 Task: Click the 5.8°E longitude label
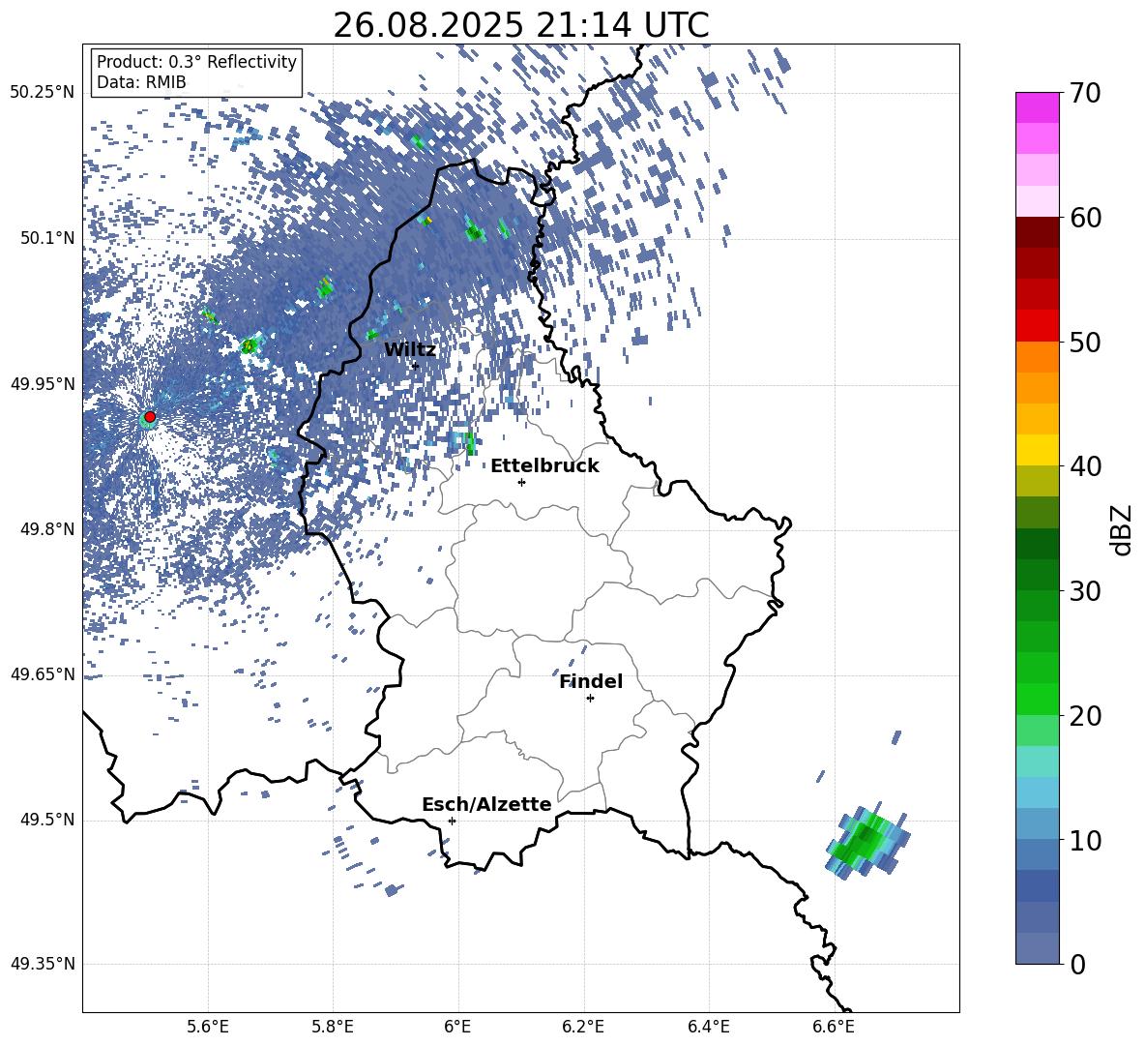pyautogui.click(x=333, y=1027)
